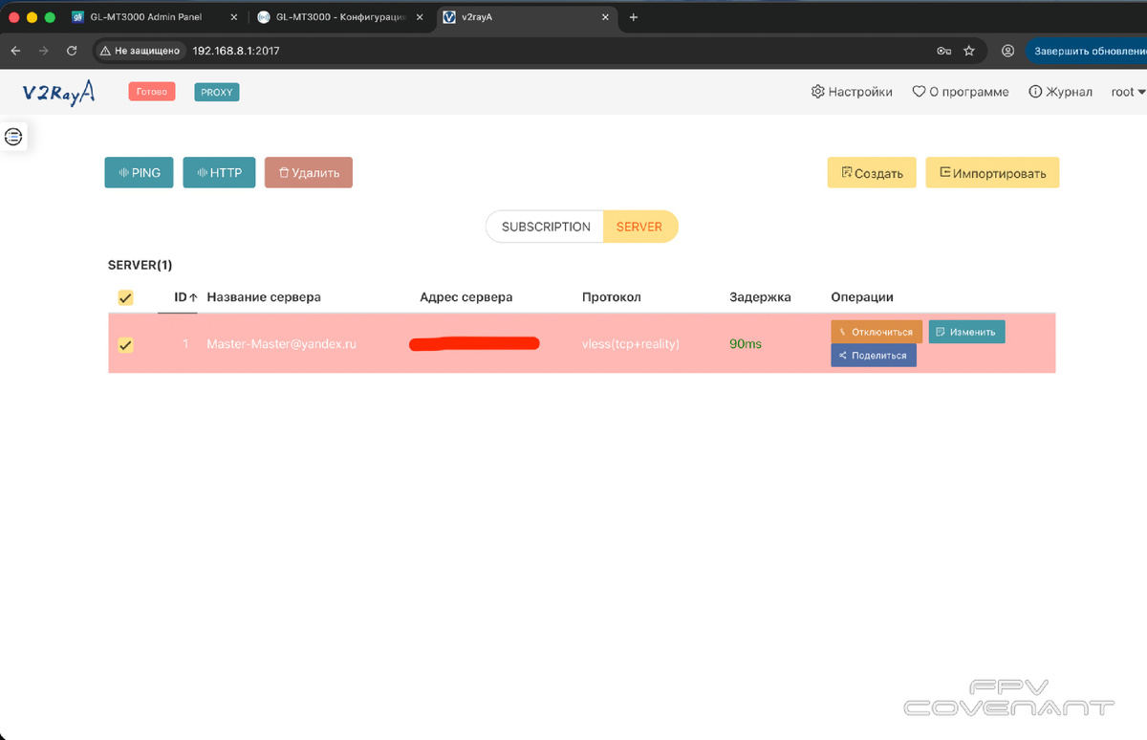The width and height of the screenshot is (1147, 740).
Task: Sort servers by ID column
Action: point(185,297)
